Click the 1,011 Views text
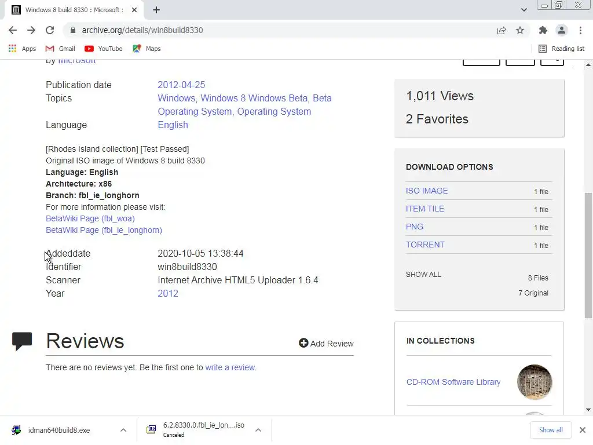Viewport: 593px width, 445px height. click(440, 96)
